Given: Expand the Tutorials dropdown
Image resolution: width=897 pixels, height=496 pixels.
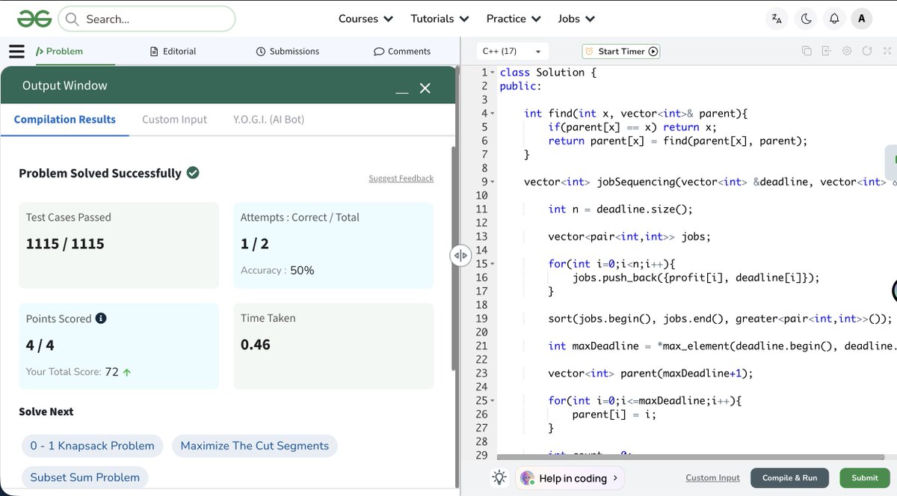Looking at the screenshot, I should [440, 19].
